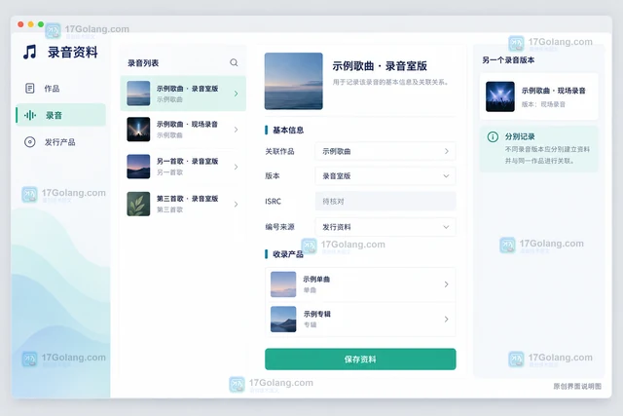Click the concert thumbnail in 另一个录音版本 card
623x416 pixels.
499,96
